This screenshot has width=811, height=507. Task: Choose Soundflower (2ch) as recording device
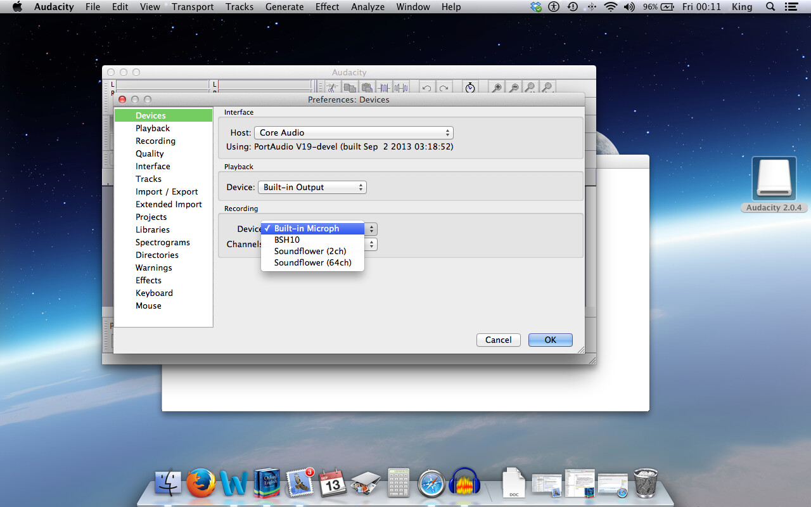313,251
